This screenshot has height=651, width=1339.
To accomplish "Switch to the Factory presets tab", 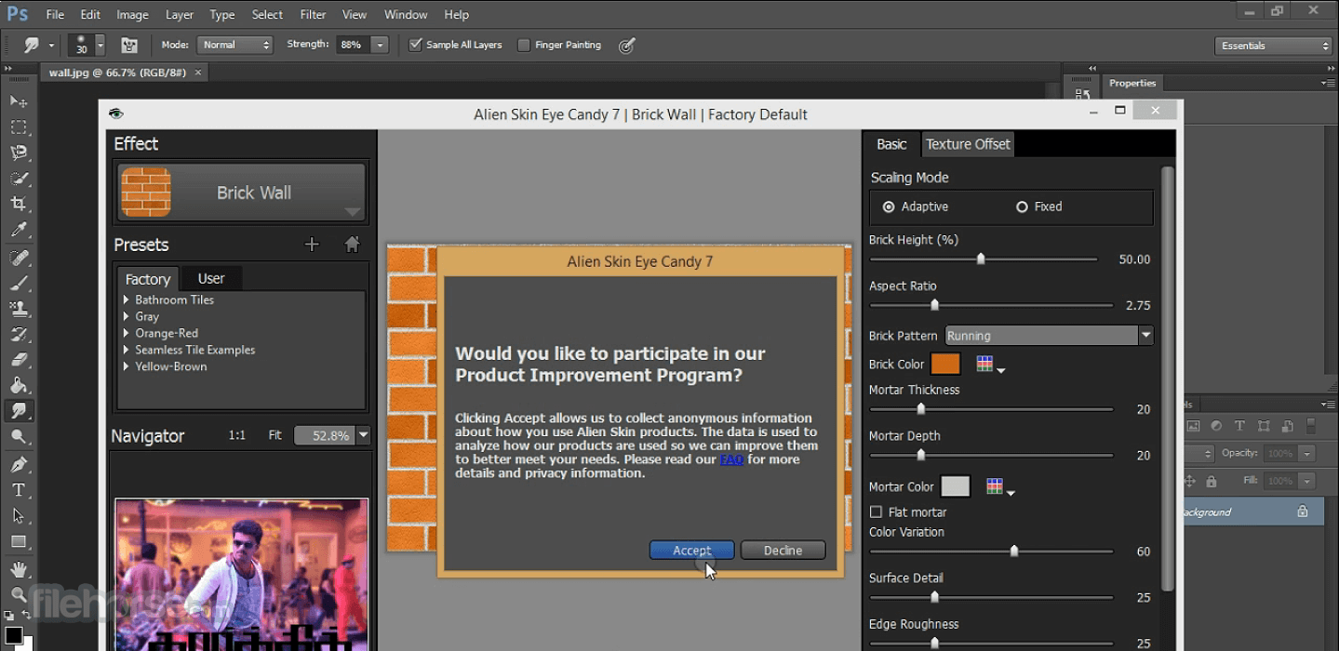I will [x=147, y=279].
